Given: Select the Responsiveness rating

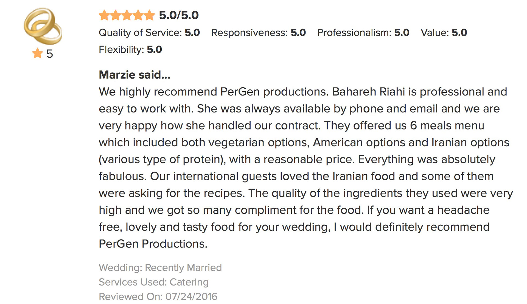Looking at the screenshot, I should tap(258, 33).
